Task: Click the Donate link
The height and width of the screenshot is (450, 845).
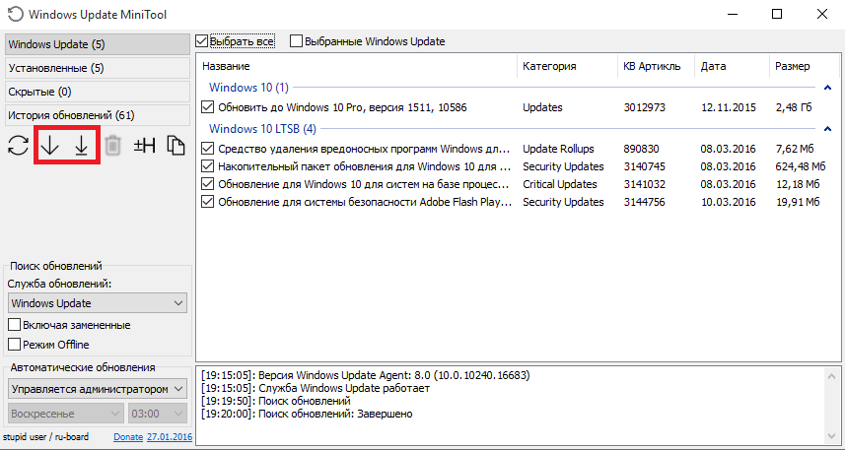Action: click(128, 436)
